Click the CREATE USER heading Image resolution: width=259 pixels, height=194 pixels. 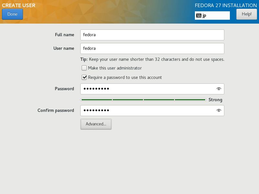(18, 5)
